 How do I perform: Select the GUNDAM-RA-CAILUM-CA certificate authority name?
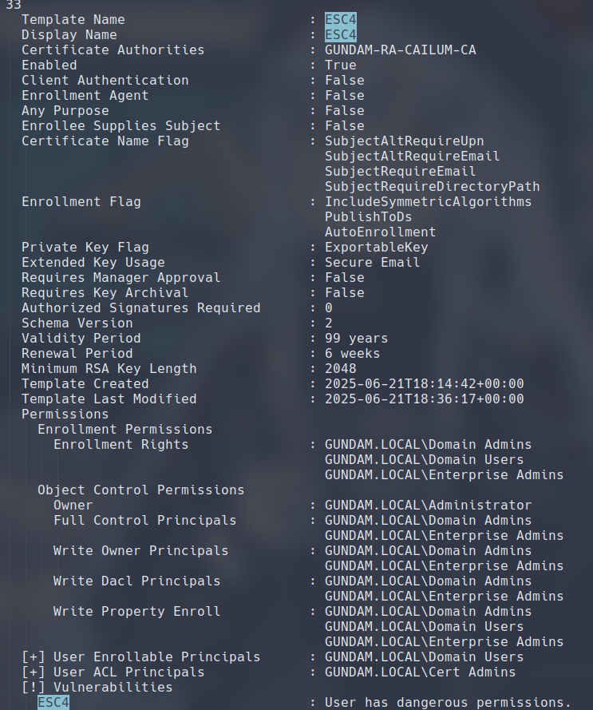(x=400, y=50)
